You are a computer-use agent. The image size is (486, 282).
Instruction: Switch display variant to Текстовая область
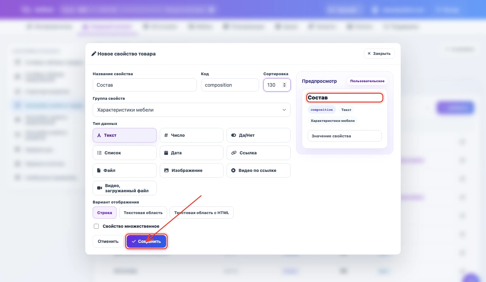[x=143, y=213]
